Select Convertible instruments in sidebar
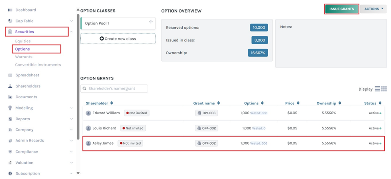 pyautogui.click(x=38, y=65)
